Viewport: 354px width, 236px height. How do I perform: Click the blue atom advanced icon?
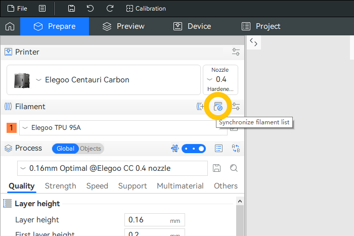tap(175, 149)
